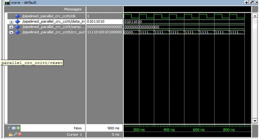Click the Messages column header
The width and height of the screenshot is (261, 140).
coord(73,9)
